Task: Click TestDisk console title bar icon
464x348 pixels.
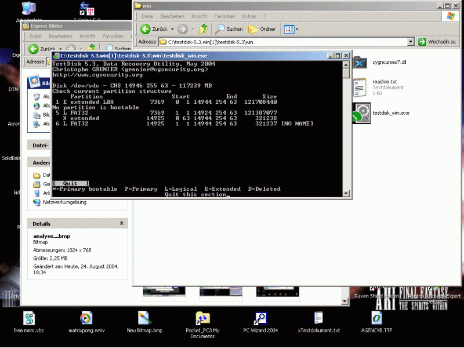Action: tap(56, 56)
